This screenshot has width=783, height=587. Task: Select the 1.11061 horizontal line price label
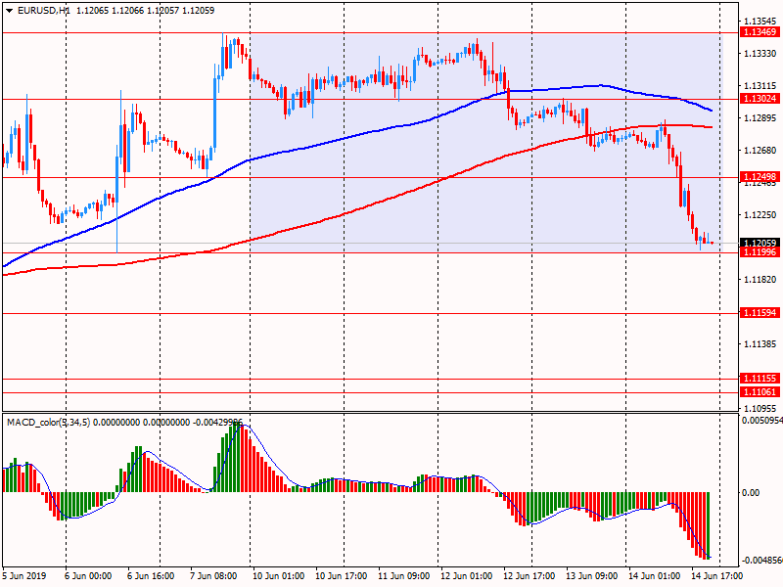tap(760, 392)
